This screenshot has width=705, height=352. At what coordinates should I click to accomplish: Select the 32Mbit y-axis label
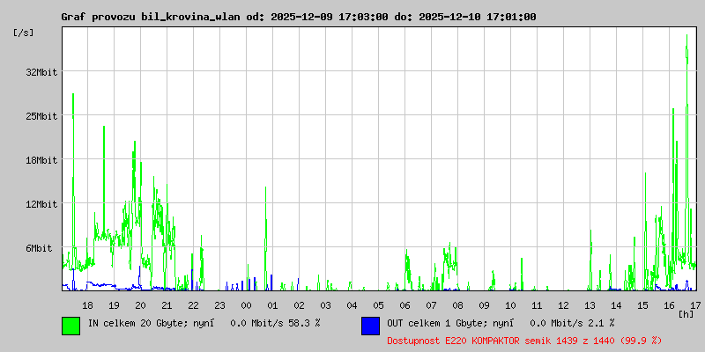click(41, 72)
